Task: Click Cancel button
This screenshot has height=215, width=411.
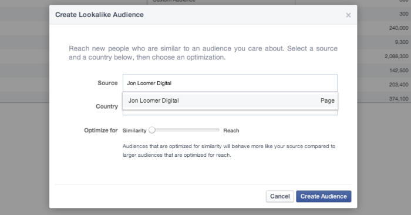Action: pyautogui.click(x=279, y=196)
